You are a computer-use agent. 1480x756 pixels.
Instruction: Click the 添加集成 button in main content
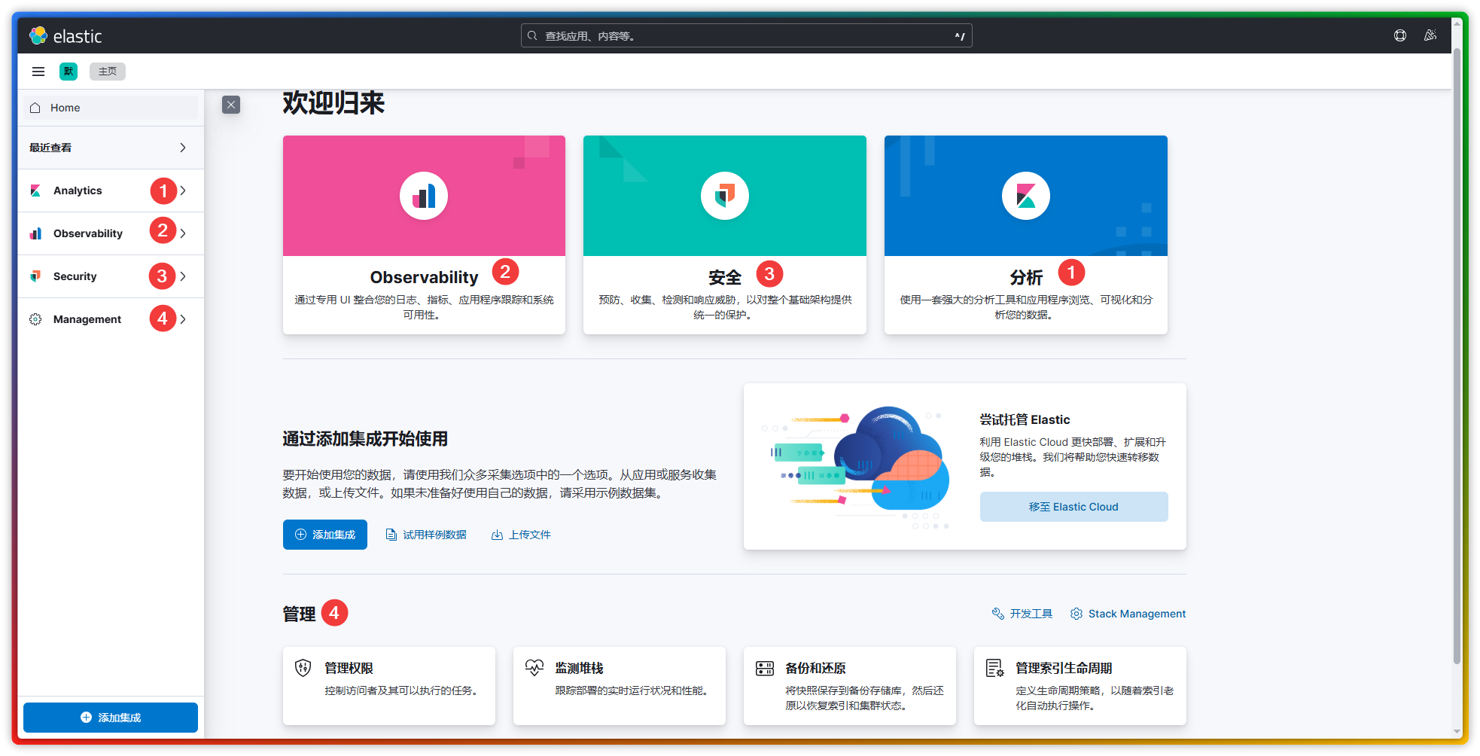[325, 535]
